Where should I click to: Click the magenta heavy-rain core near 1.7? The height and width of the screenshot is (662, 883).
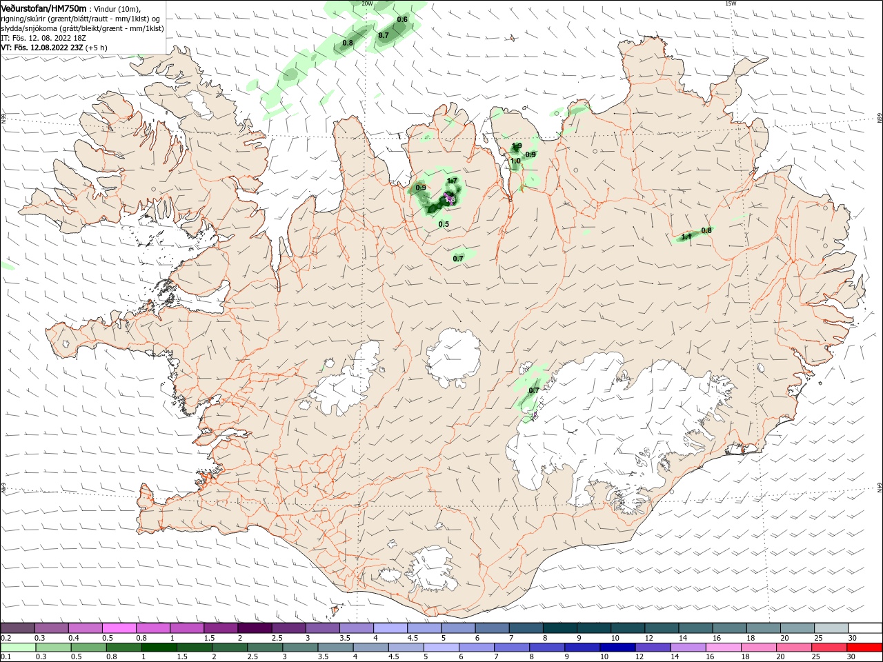(x=449, y=199)
